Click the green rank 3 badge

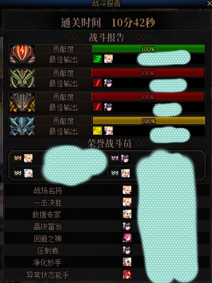click(x=97, y=59)
